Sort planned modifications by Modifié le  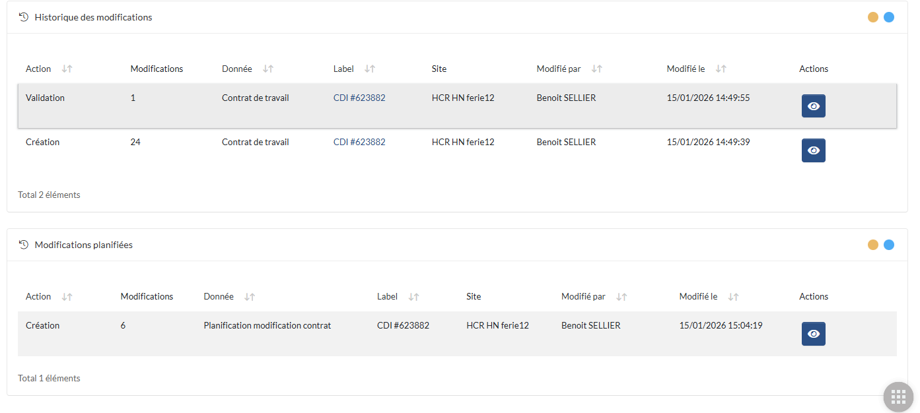(x=733, y=297)
